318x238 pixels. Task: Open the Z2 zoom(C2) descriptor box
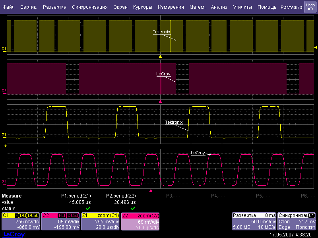pyautogui.click(x=140, y=221)
